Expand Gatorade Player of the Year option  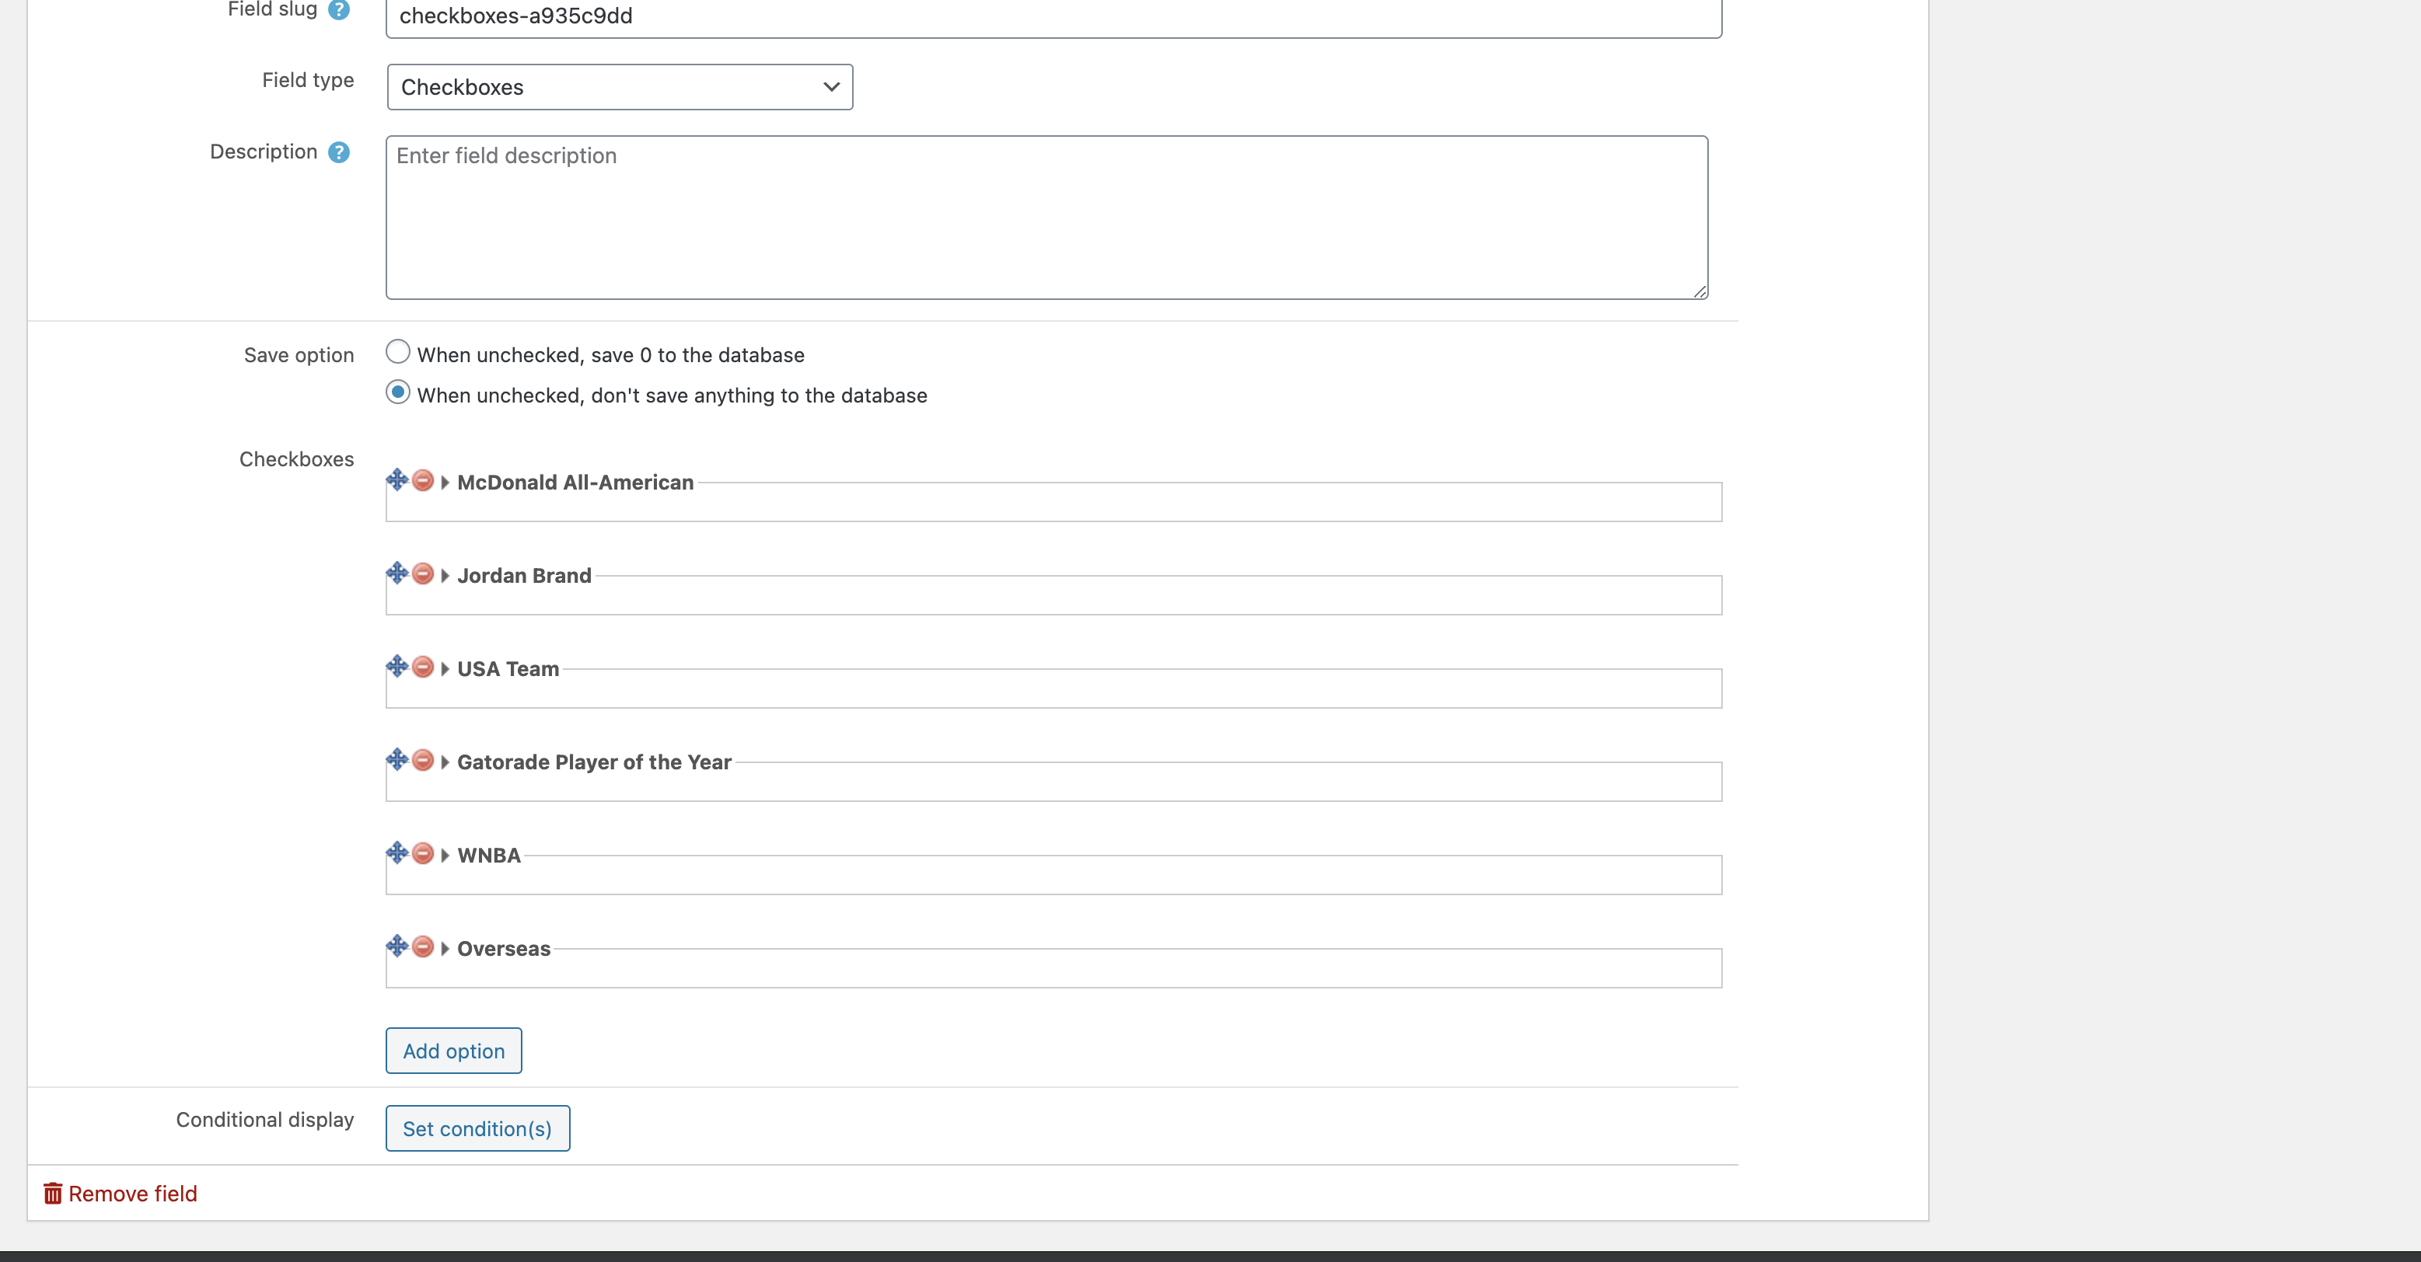pos(445,761)
